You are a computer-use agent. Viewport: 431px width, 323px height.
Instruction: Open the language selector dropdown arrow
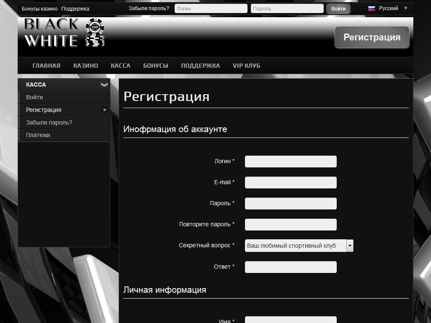[x=405, y=8]
